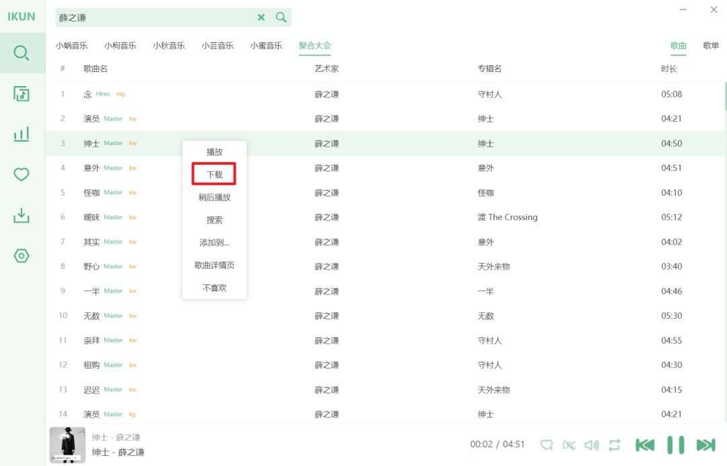Switch to the 小蜗音乐 source tab

coord(71,46)
